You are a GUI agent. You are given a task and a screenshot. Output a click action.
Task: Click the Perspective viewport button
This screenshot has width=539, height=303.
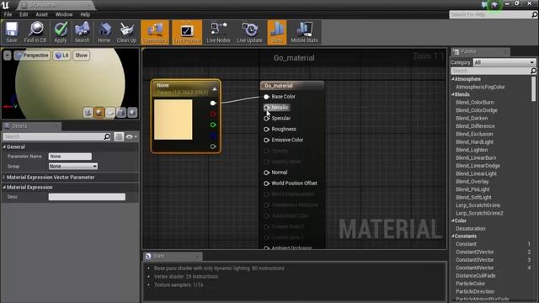point(32,56)
